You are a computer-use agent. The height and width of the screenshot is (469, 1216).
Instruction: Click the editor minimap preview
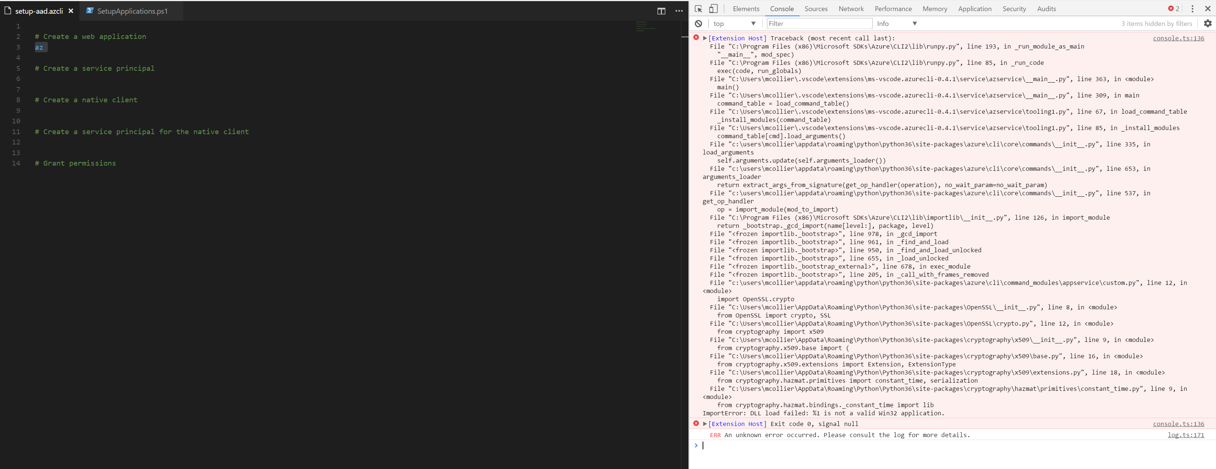pos(645,26)
